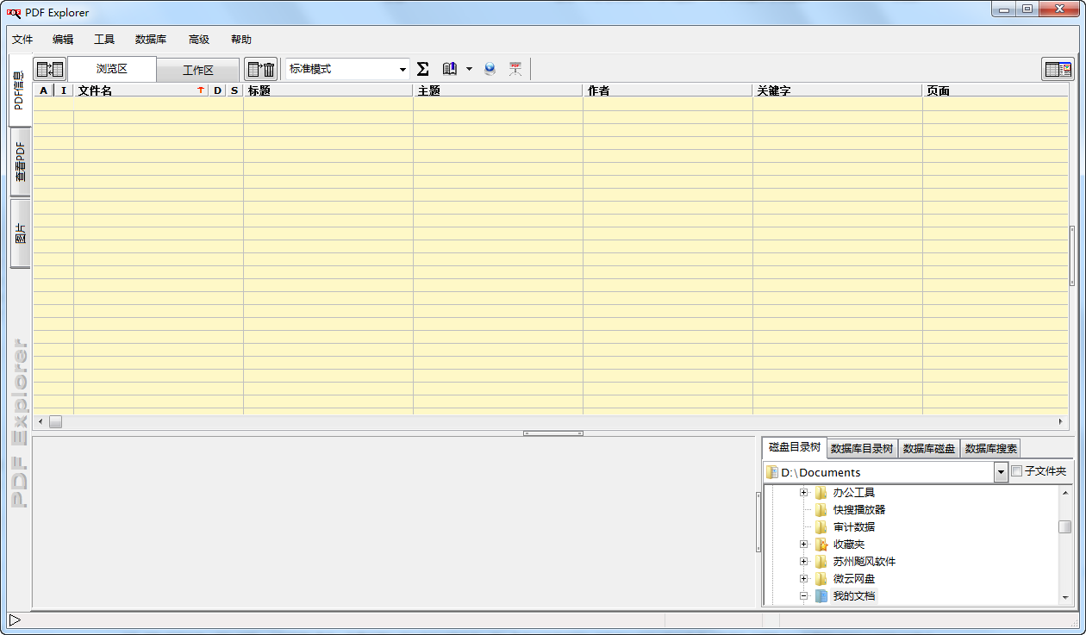This screenshot has height=635, width=1086.
Task: Select the 数据库目录树 tab
Action: pos(859,447)
